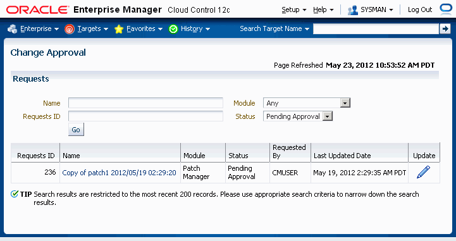Click the green History clock icon
Viewport: 456px width, 241px height.
point(173,28)
